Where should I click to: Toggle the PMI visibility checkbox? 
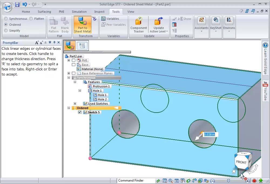[73, 60]
